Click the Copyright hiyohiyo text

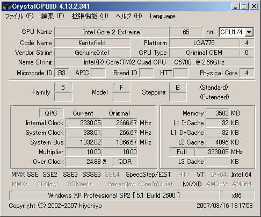point(55,206)
